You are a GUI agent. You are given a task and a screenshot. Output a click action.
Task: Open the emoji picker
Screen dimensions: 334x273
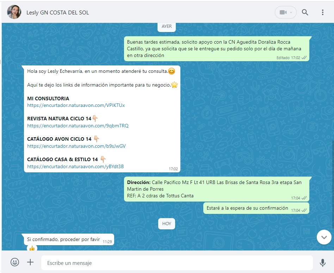click(15, 262)
